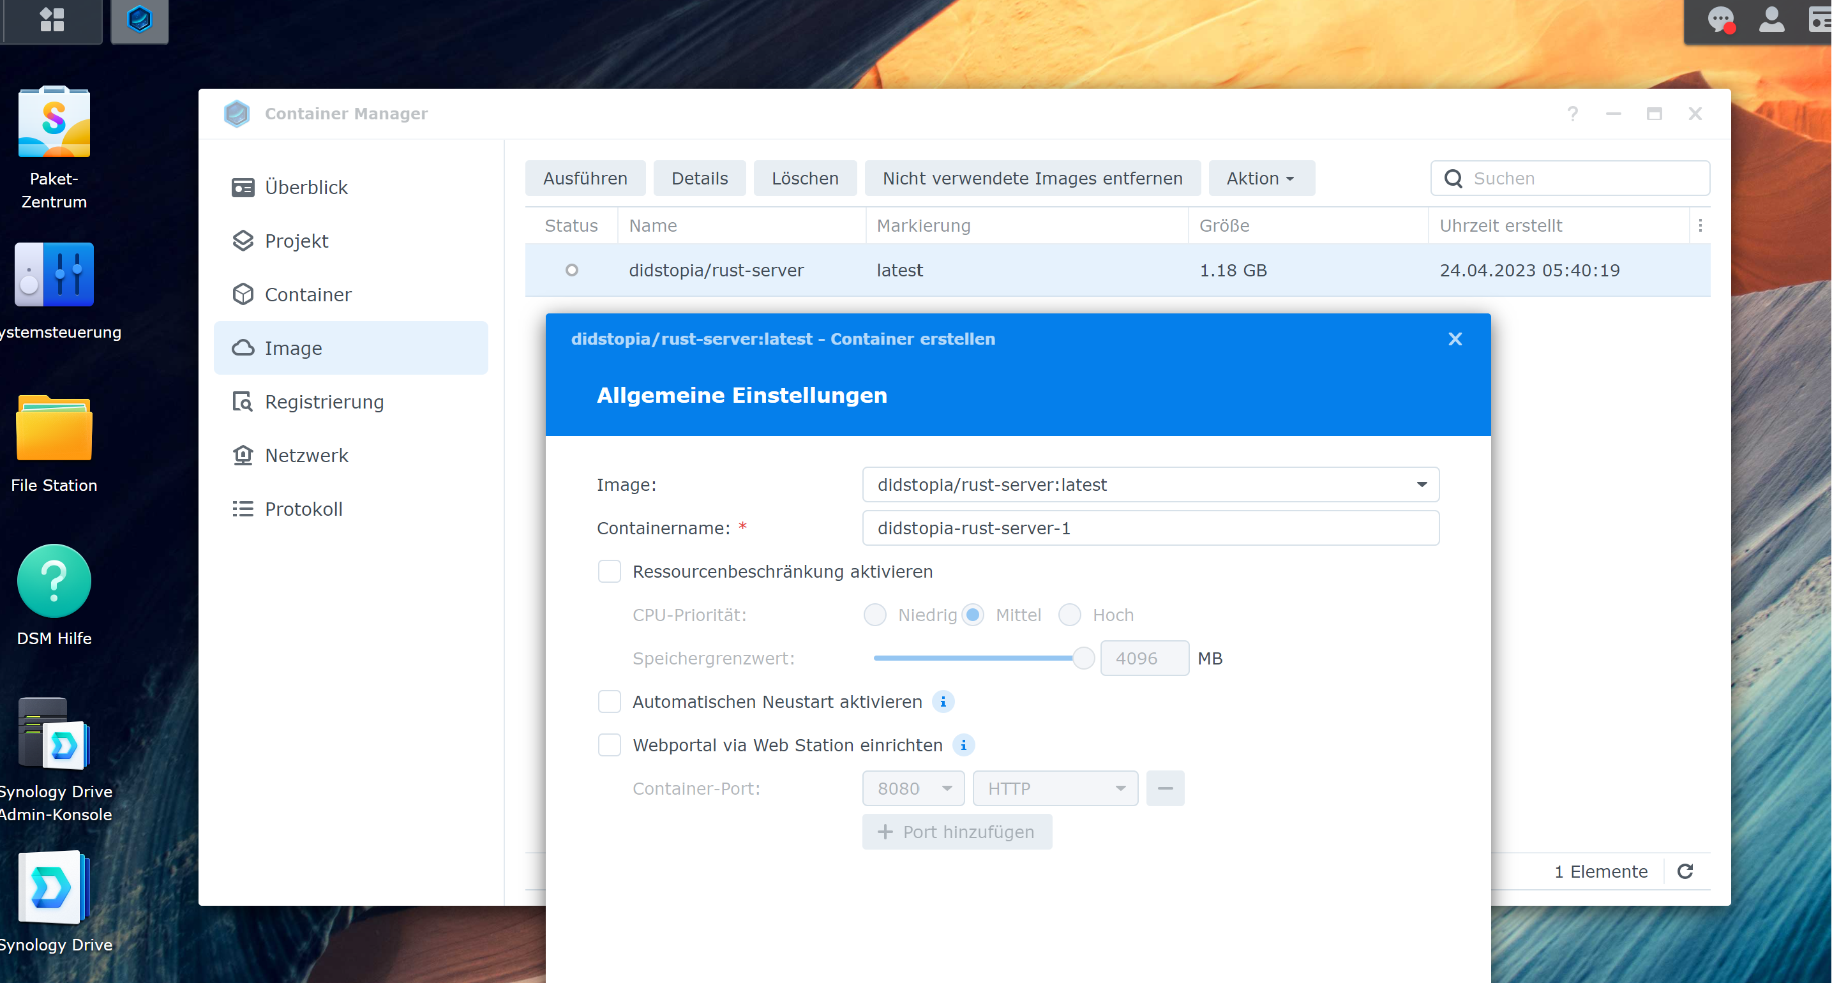The height and width of the screenshot is (983, 1832).
Task: Go to Projekt in sidebar
Action: [350, 241]
